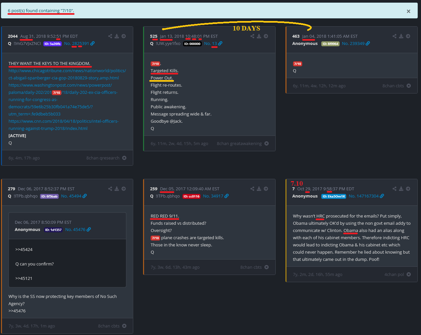Click the share icon on post 2044
This screenshot has width=421, height=335.
point(110,36)
